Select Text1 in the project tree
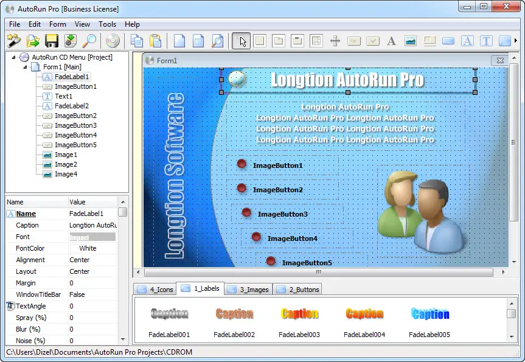Viewport: 525px width, 362px height. pos(64,96)
